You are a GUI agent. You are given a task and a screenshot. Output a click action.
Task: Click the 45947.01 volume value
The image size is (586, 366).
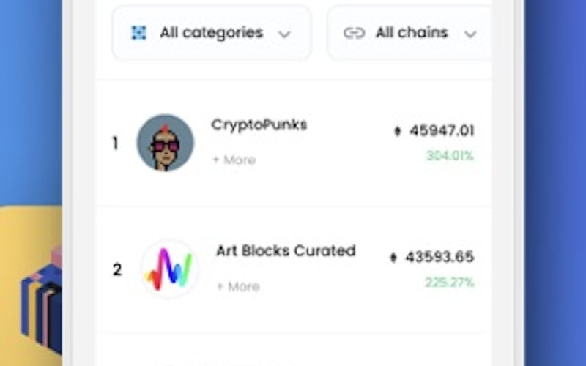(442, 131)
